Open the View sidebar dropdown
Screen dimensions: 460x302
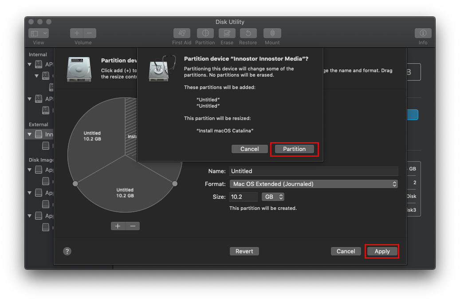pos(39,34)
